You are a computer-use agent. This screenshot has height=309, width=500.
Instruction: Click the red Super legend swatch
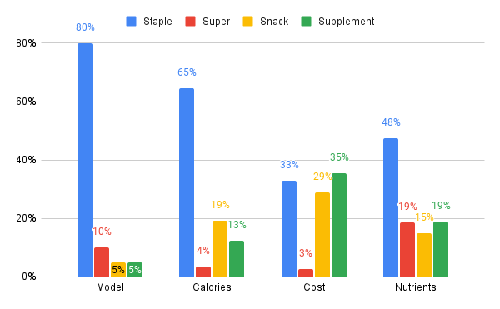[x=190, y=22]
